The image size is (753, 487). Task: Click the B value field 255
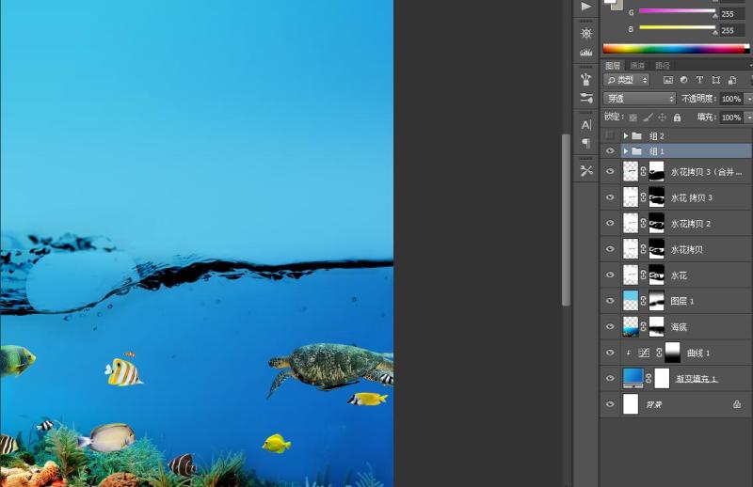730,30
